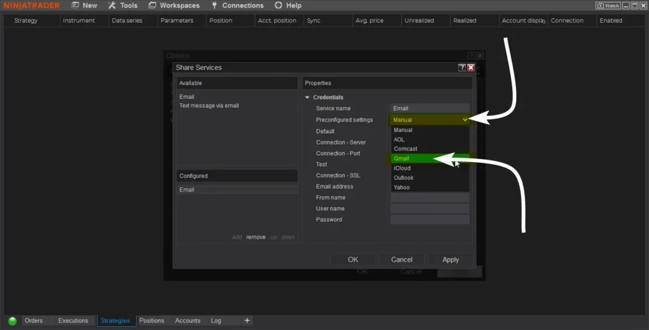Click the Email address label
Viewport: 649px width, 330px height.
(335, 186)
